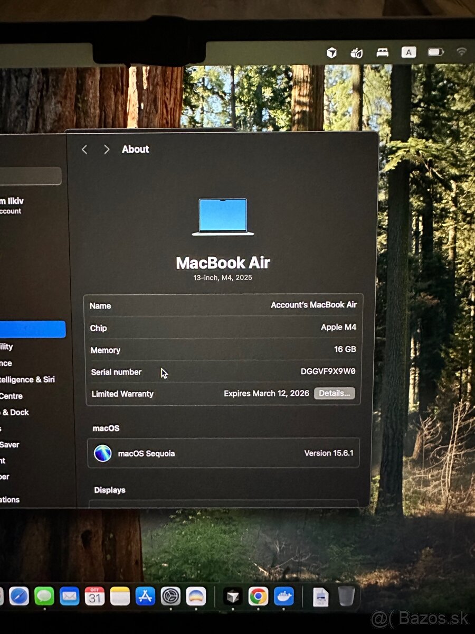Open Safari from the Dock
475x634 pixels.
[19, 596]
